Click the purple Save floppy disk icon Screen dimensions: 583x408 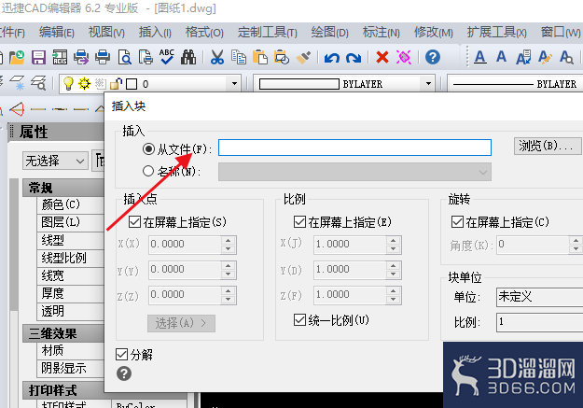coord(38,57)
